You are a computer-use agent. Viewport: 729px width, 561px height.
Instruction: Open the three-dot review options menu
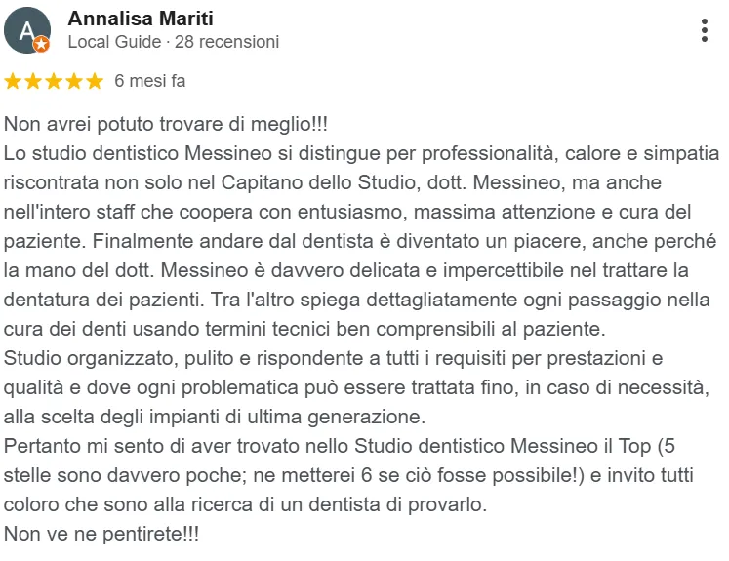(x=705, y=30)
